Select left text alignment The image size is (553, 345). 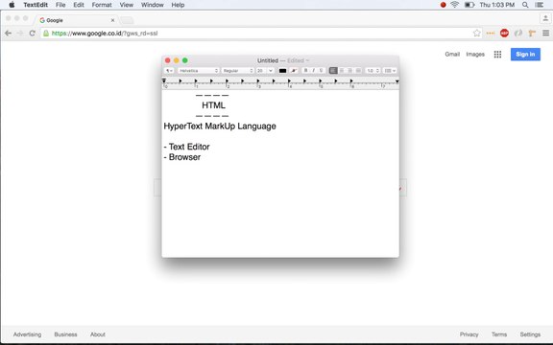click(x=333, y=71)
